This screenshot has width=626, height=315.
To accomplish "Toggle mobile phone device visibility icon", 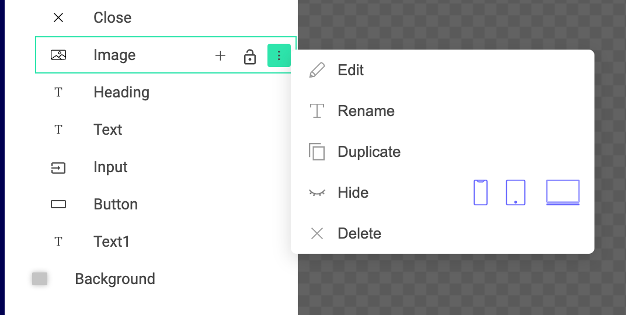I will point(480,192).
